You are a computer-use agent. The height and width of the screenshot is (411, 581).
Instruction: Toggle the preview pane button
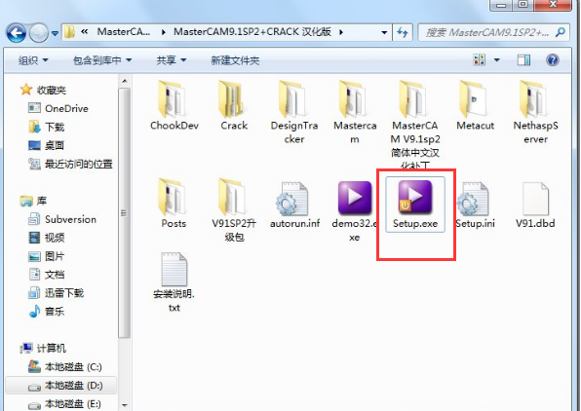(523, 60)
